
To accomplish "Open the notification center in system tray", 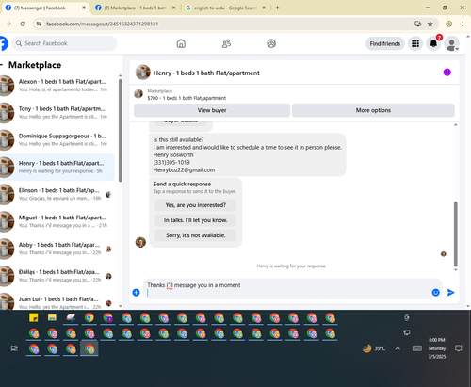I will pyautogui.click(x=458, y=348).
